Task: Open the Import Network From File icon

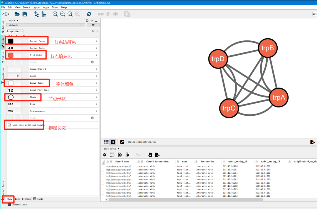Action: 36,14
